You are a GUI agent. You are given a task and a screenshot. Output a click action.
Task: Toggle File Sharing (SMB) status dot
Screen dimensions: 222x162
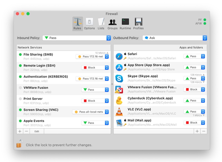[20, 54]
